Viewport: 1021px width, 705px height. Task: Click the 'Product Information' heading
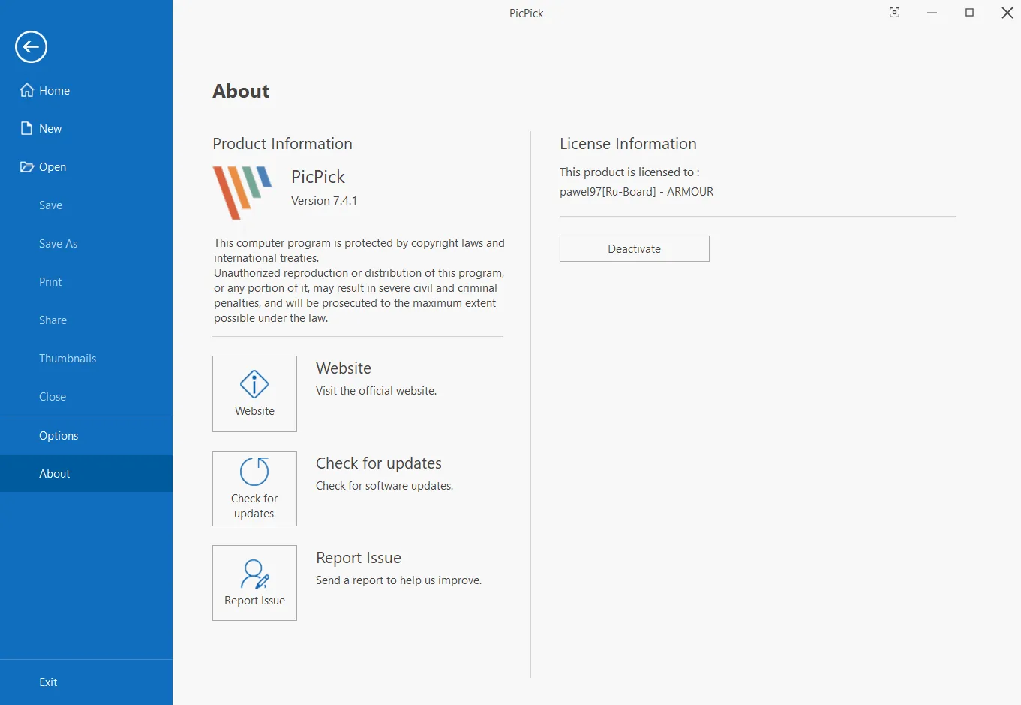(x=282, y=144)
